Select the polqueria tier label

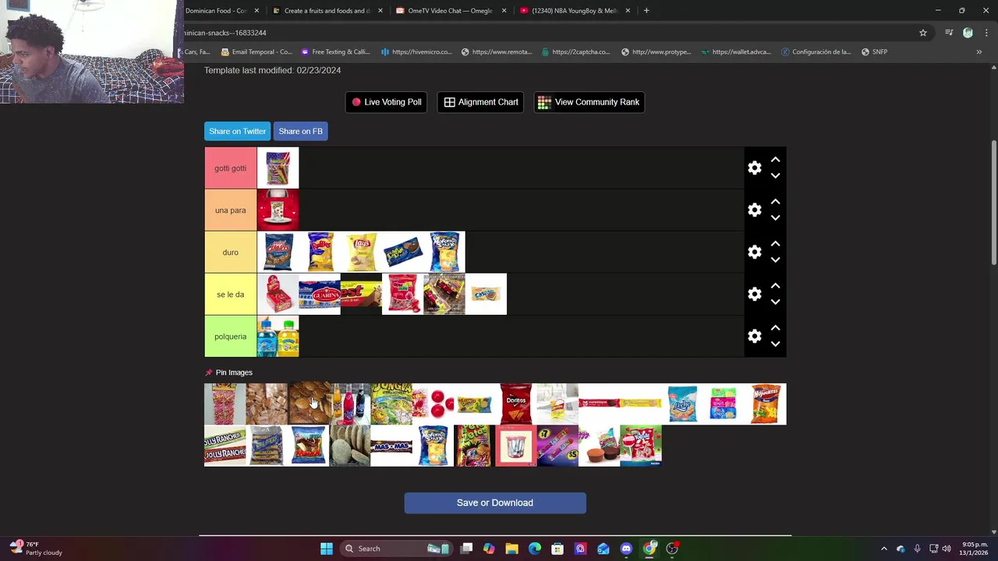pyautogui.click(x=230, y=337)
